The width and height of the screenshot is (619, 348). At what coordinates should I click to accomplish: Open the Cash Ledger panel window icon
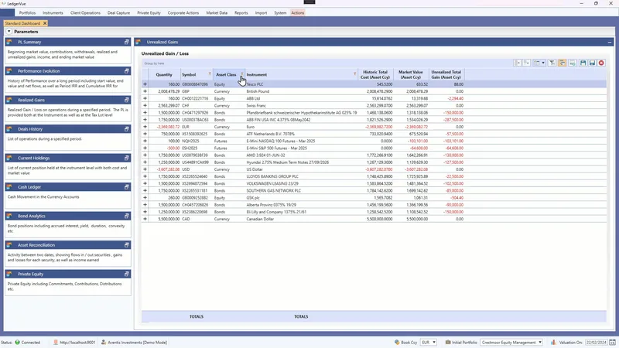tap(127, 187)
